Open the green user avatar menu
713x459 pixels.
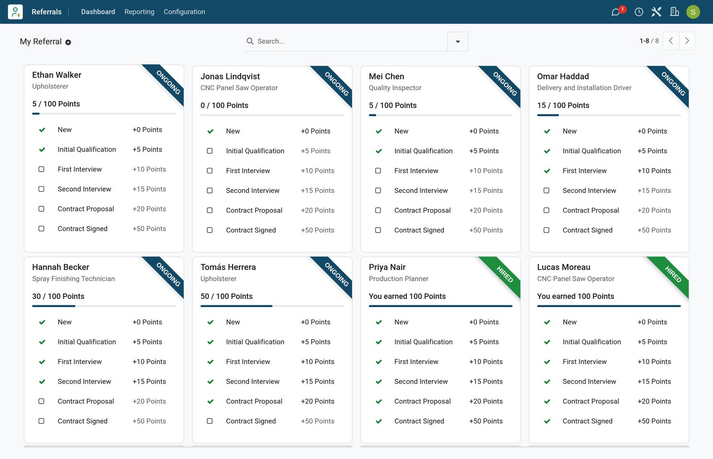coord(693,12)
